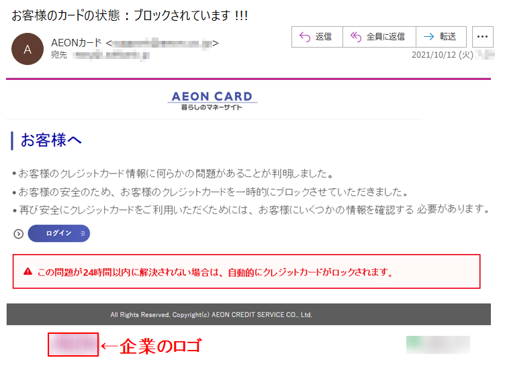Image resolution: width=505 pixels, height=368 pixels.
Task: Click the AEON CARD logo
Action: point(212,101)
